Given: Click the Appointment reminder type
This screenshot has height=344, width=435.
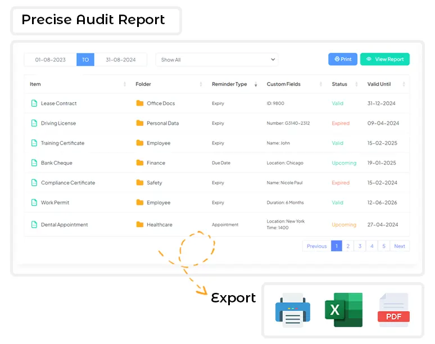Looking at the screenshot, I should [x=225, y=225].
